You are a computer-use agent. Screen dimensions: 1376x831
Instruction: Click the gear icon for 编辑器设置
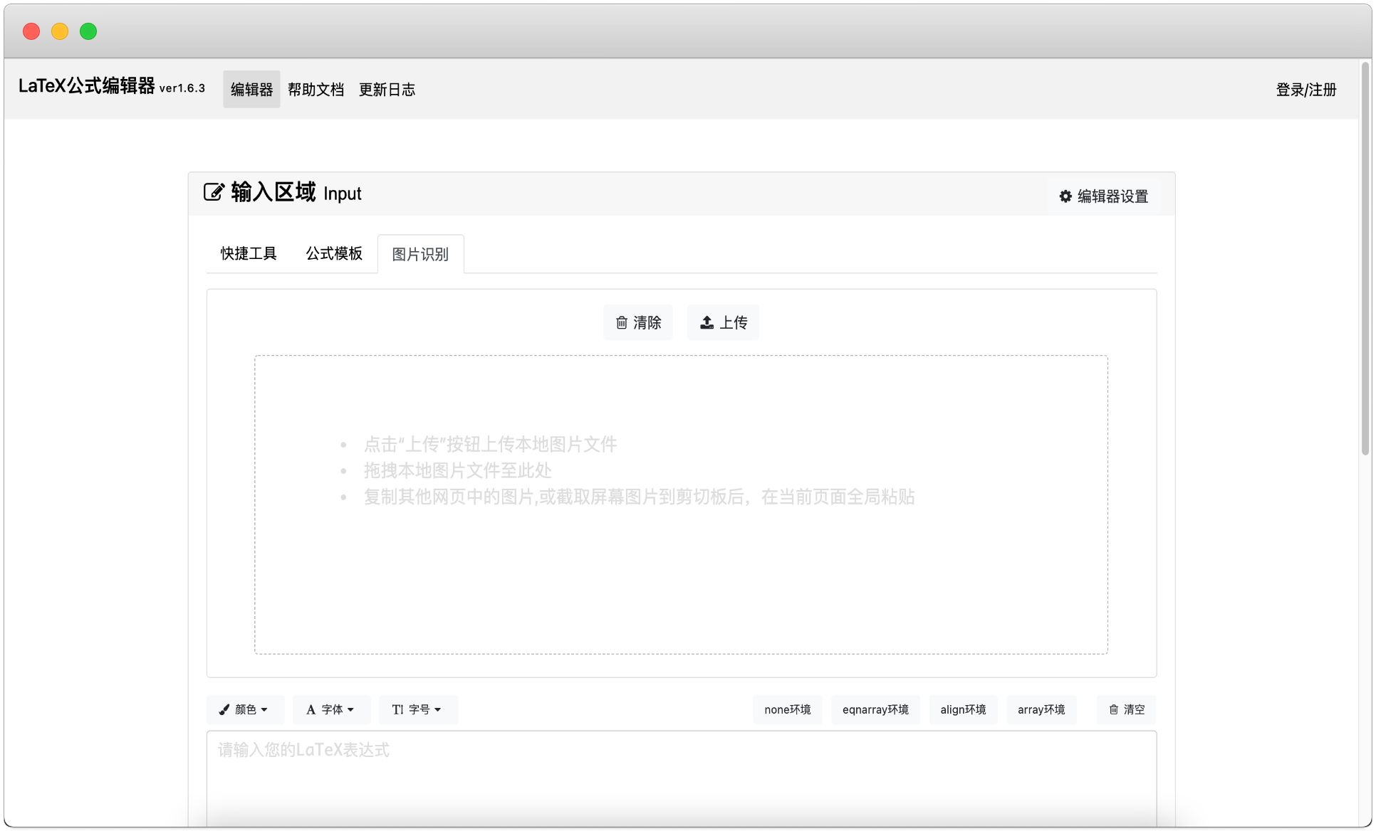click(x=1065, y=196)
